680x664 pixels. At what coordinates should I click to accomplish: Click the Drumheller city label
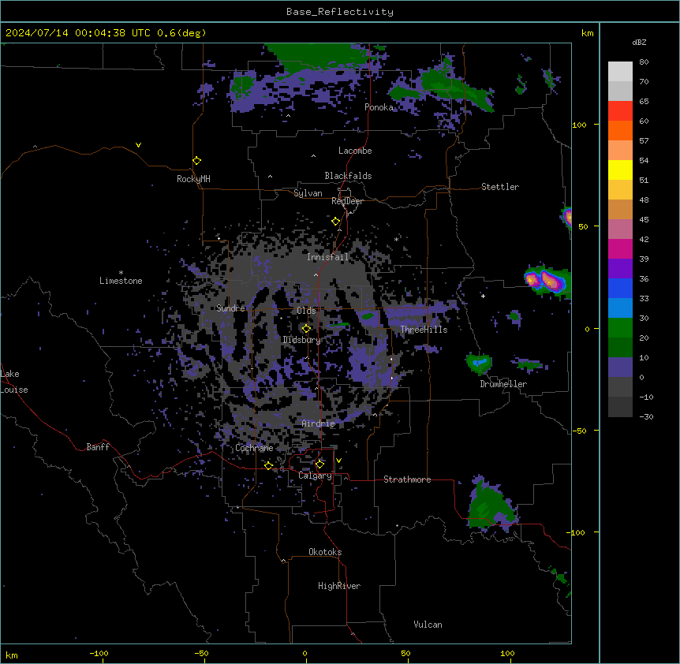coord(503,384)
